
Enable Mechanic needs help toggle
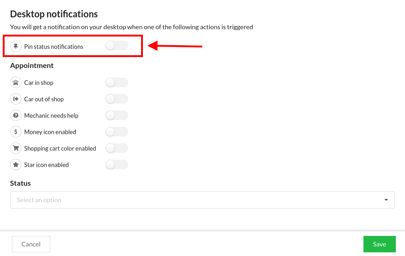[x=116, y=115]
